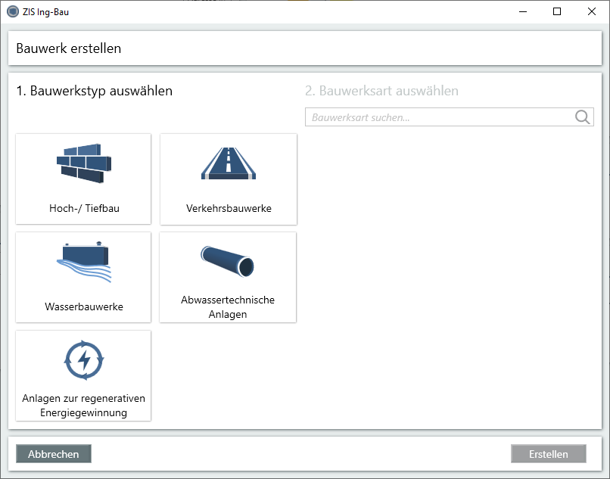
Task: Click the 'Bauwerk erstellen' header text
Action: 69,48
